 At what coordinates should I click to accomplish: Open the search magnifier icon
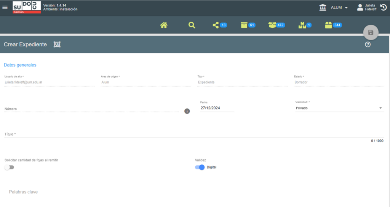(x=192, y=25)
